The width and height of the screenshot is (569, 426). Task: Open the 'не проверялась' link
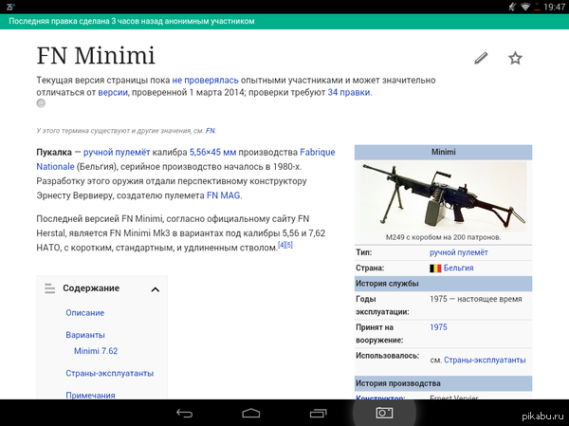[205, 80]
